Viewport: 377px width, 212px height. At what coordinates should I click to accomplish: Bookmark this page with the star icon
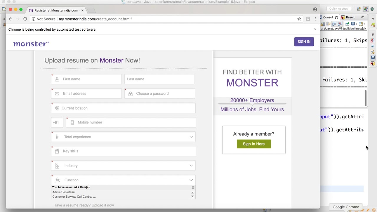299,19
